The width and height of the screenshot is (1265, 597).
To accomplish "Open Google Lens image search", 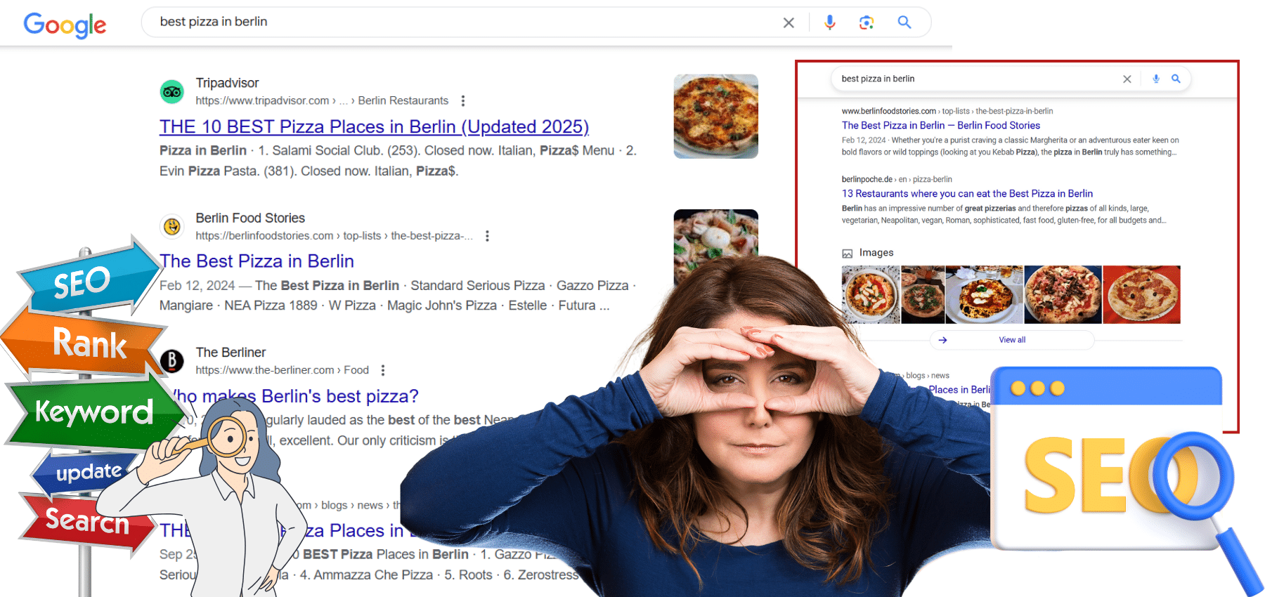I will point(867,22).
